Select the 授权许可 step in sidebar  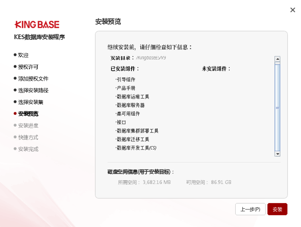coord(28,67)
